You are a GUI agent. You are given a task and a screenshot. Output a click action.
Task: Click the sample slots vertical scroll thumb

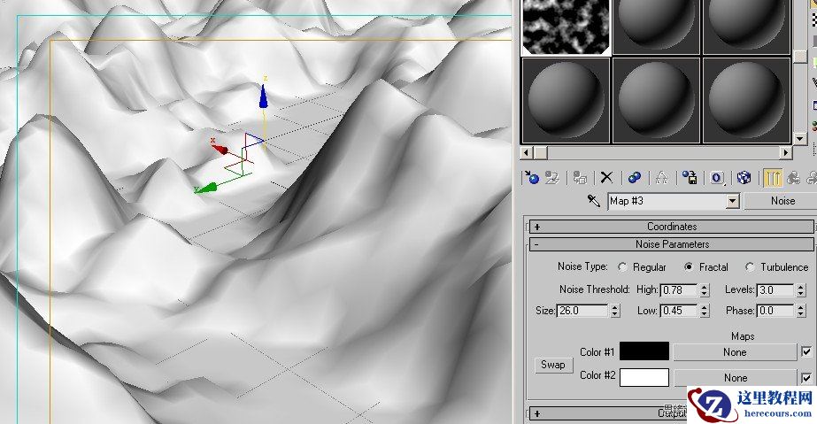800,56
